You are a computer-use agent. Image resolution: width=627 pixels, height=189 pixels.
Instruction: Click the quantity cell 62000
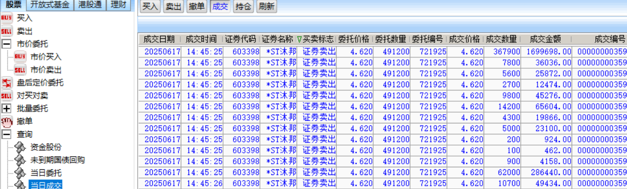(x=502, y=172)
